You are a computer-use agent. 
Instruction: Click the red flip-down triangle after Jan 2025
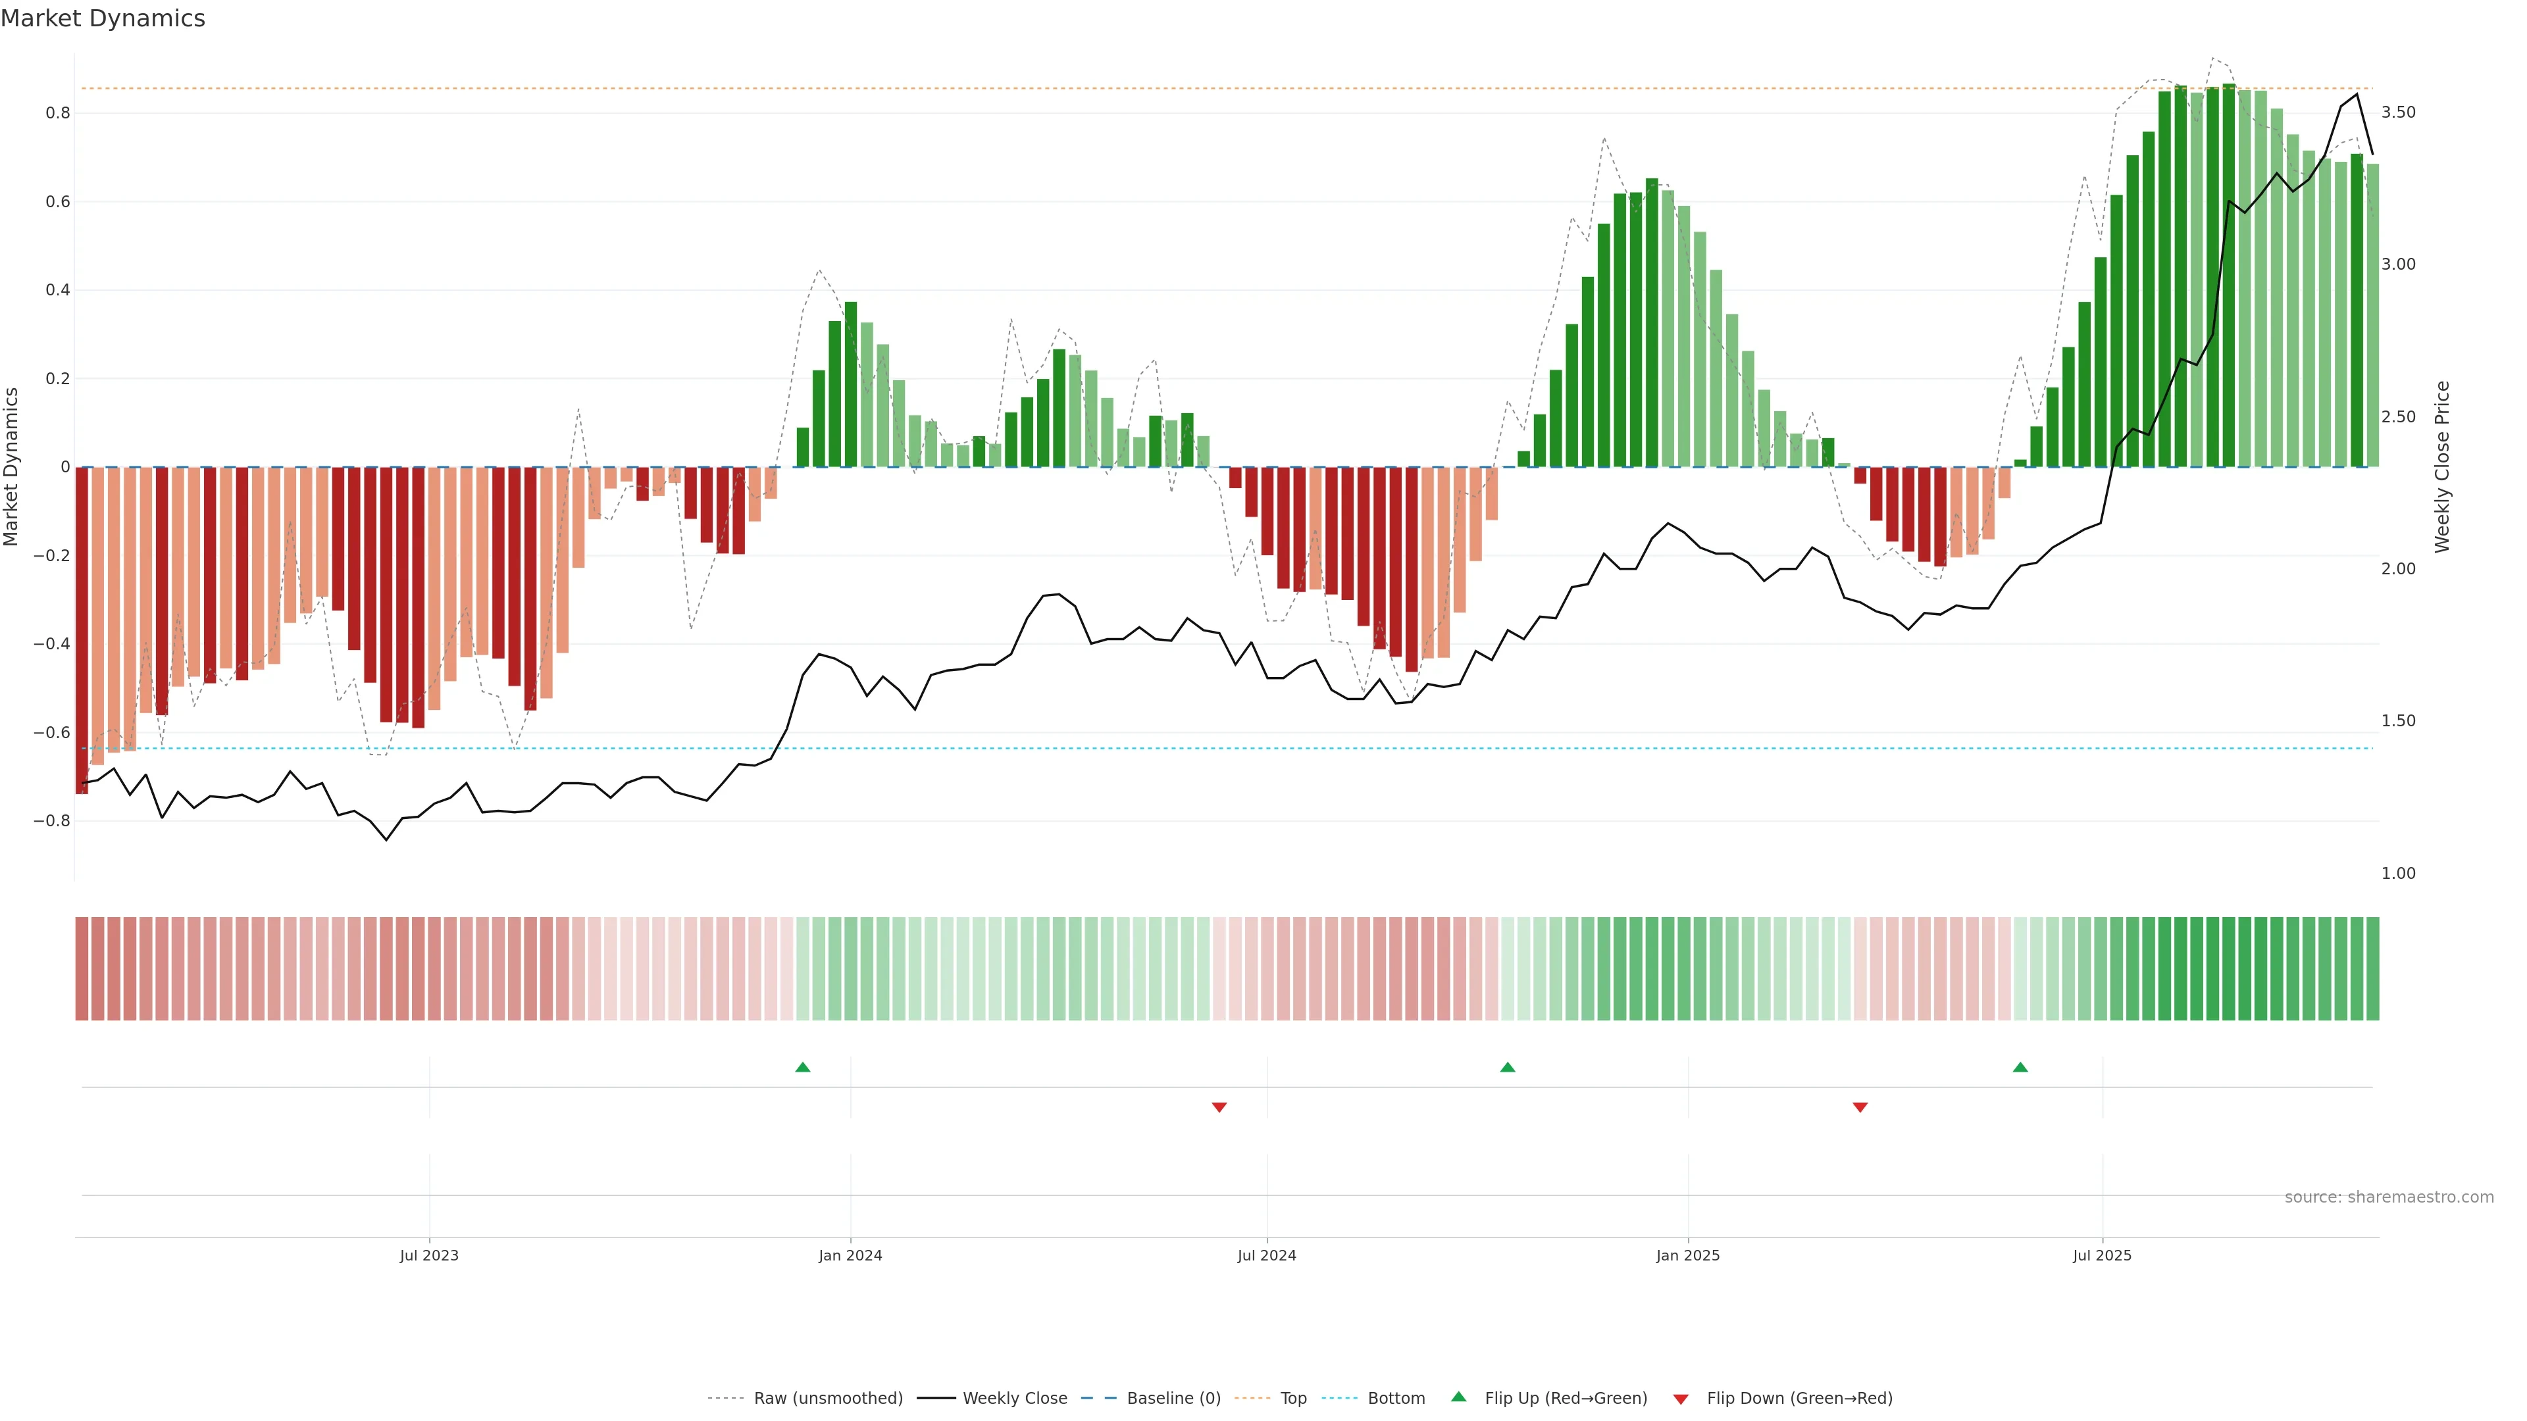pyautogui.click(x=1860, y=1107)
